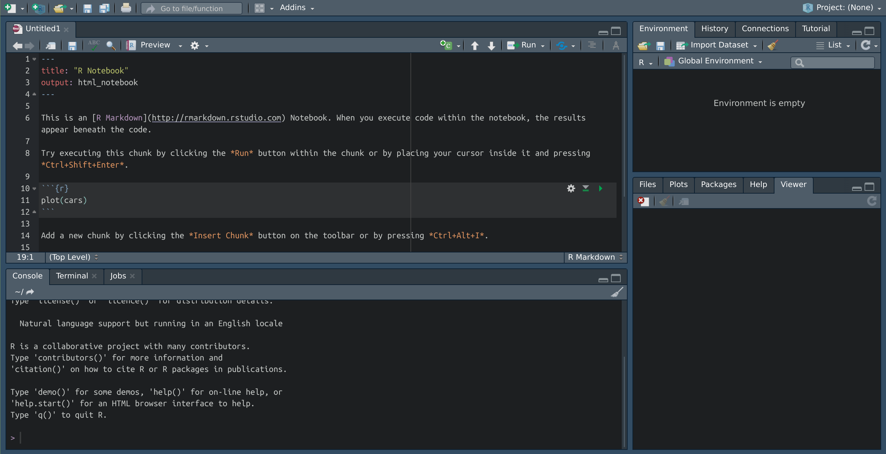
Task: Fold YAML header at line 1
Action: [34, 59]
